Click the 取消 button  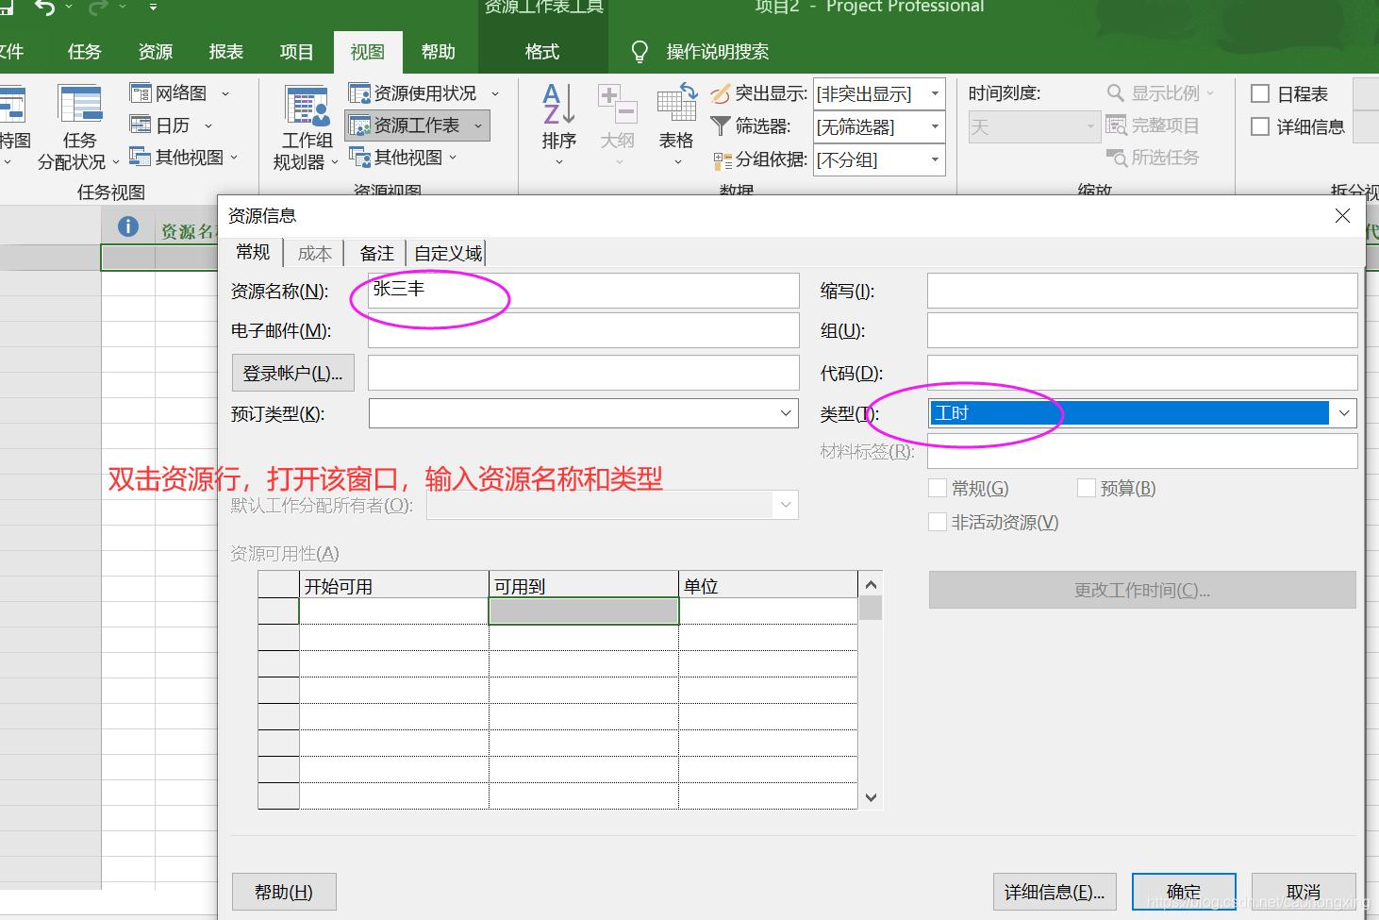coord(1304,892)
